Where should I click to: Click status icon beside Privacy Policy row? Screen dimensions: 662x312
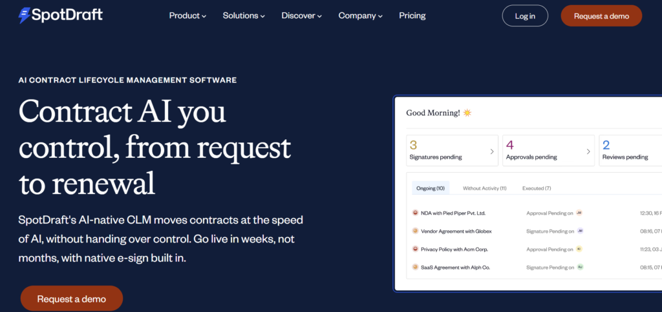[x=415, y=249]
